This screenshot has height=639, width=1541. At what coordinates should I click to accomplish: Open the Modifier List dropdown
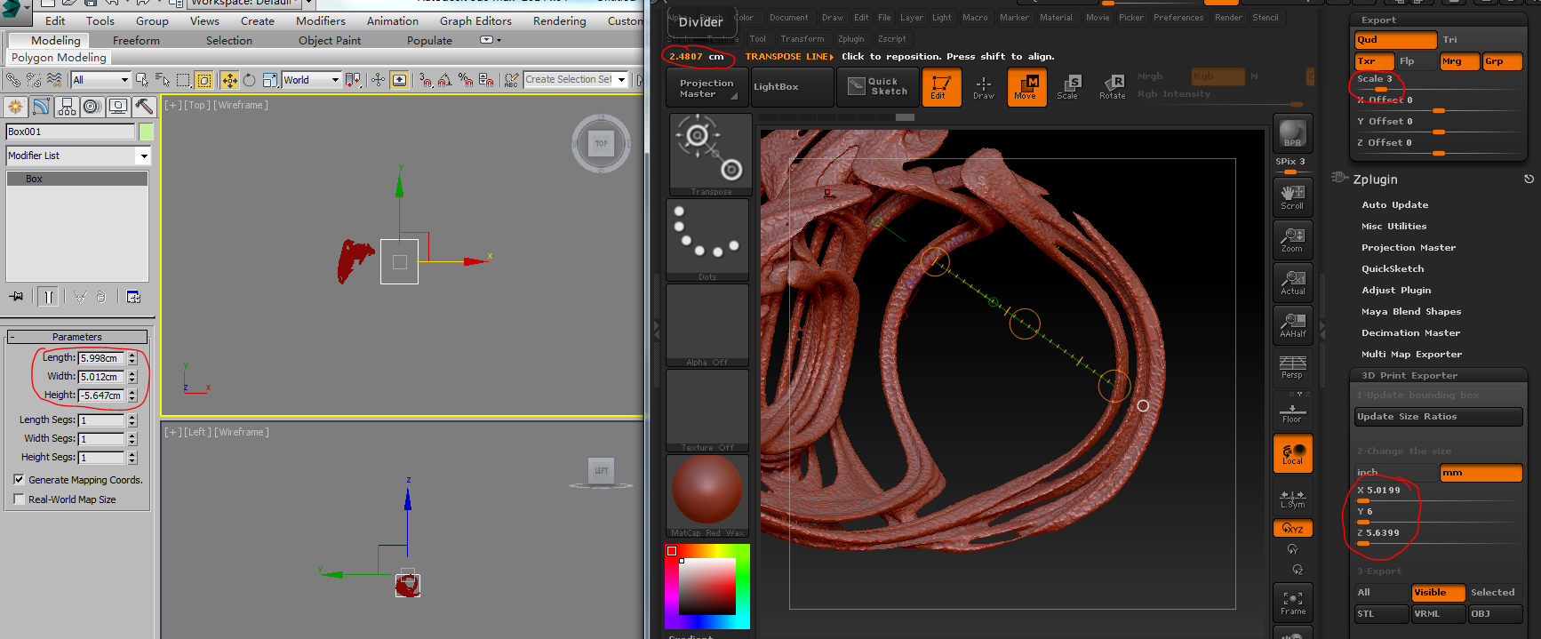(x=143, y=156)
